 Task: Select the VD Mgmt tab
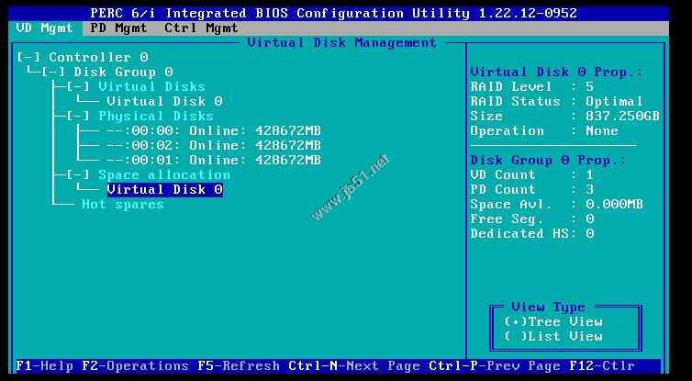45,28
